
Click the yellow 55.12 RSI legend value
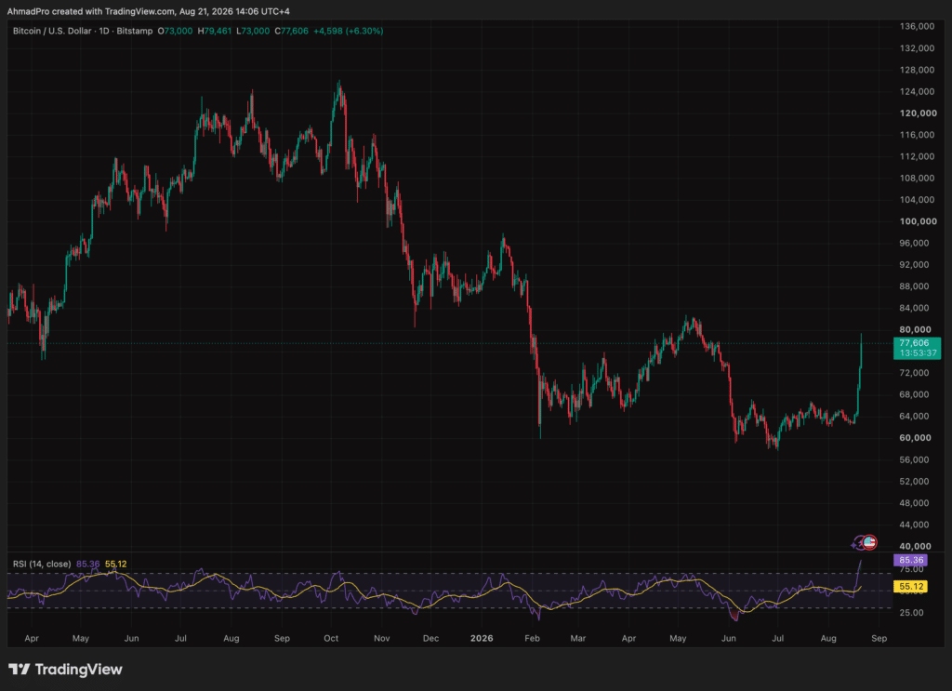pos(116,565)
